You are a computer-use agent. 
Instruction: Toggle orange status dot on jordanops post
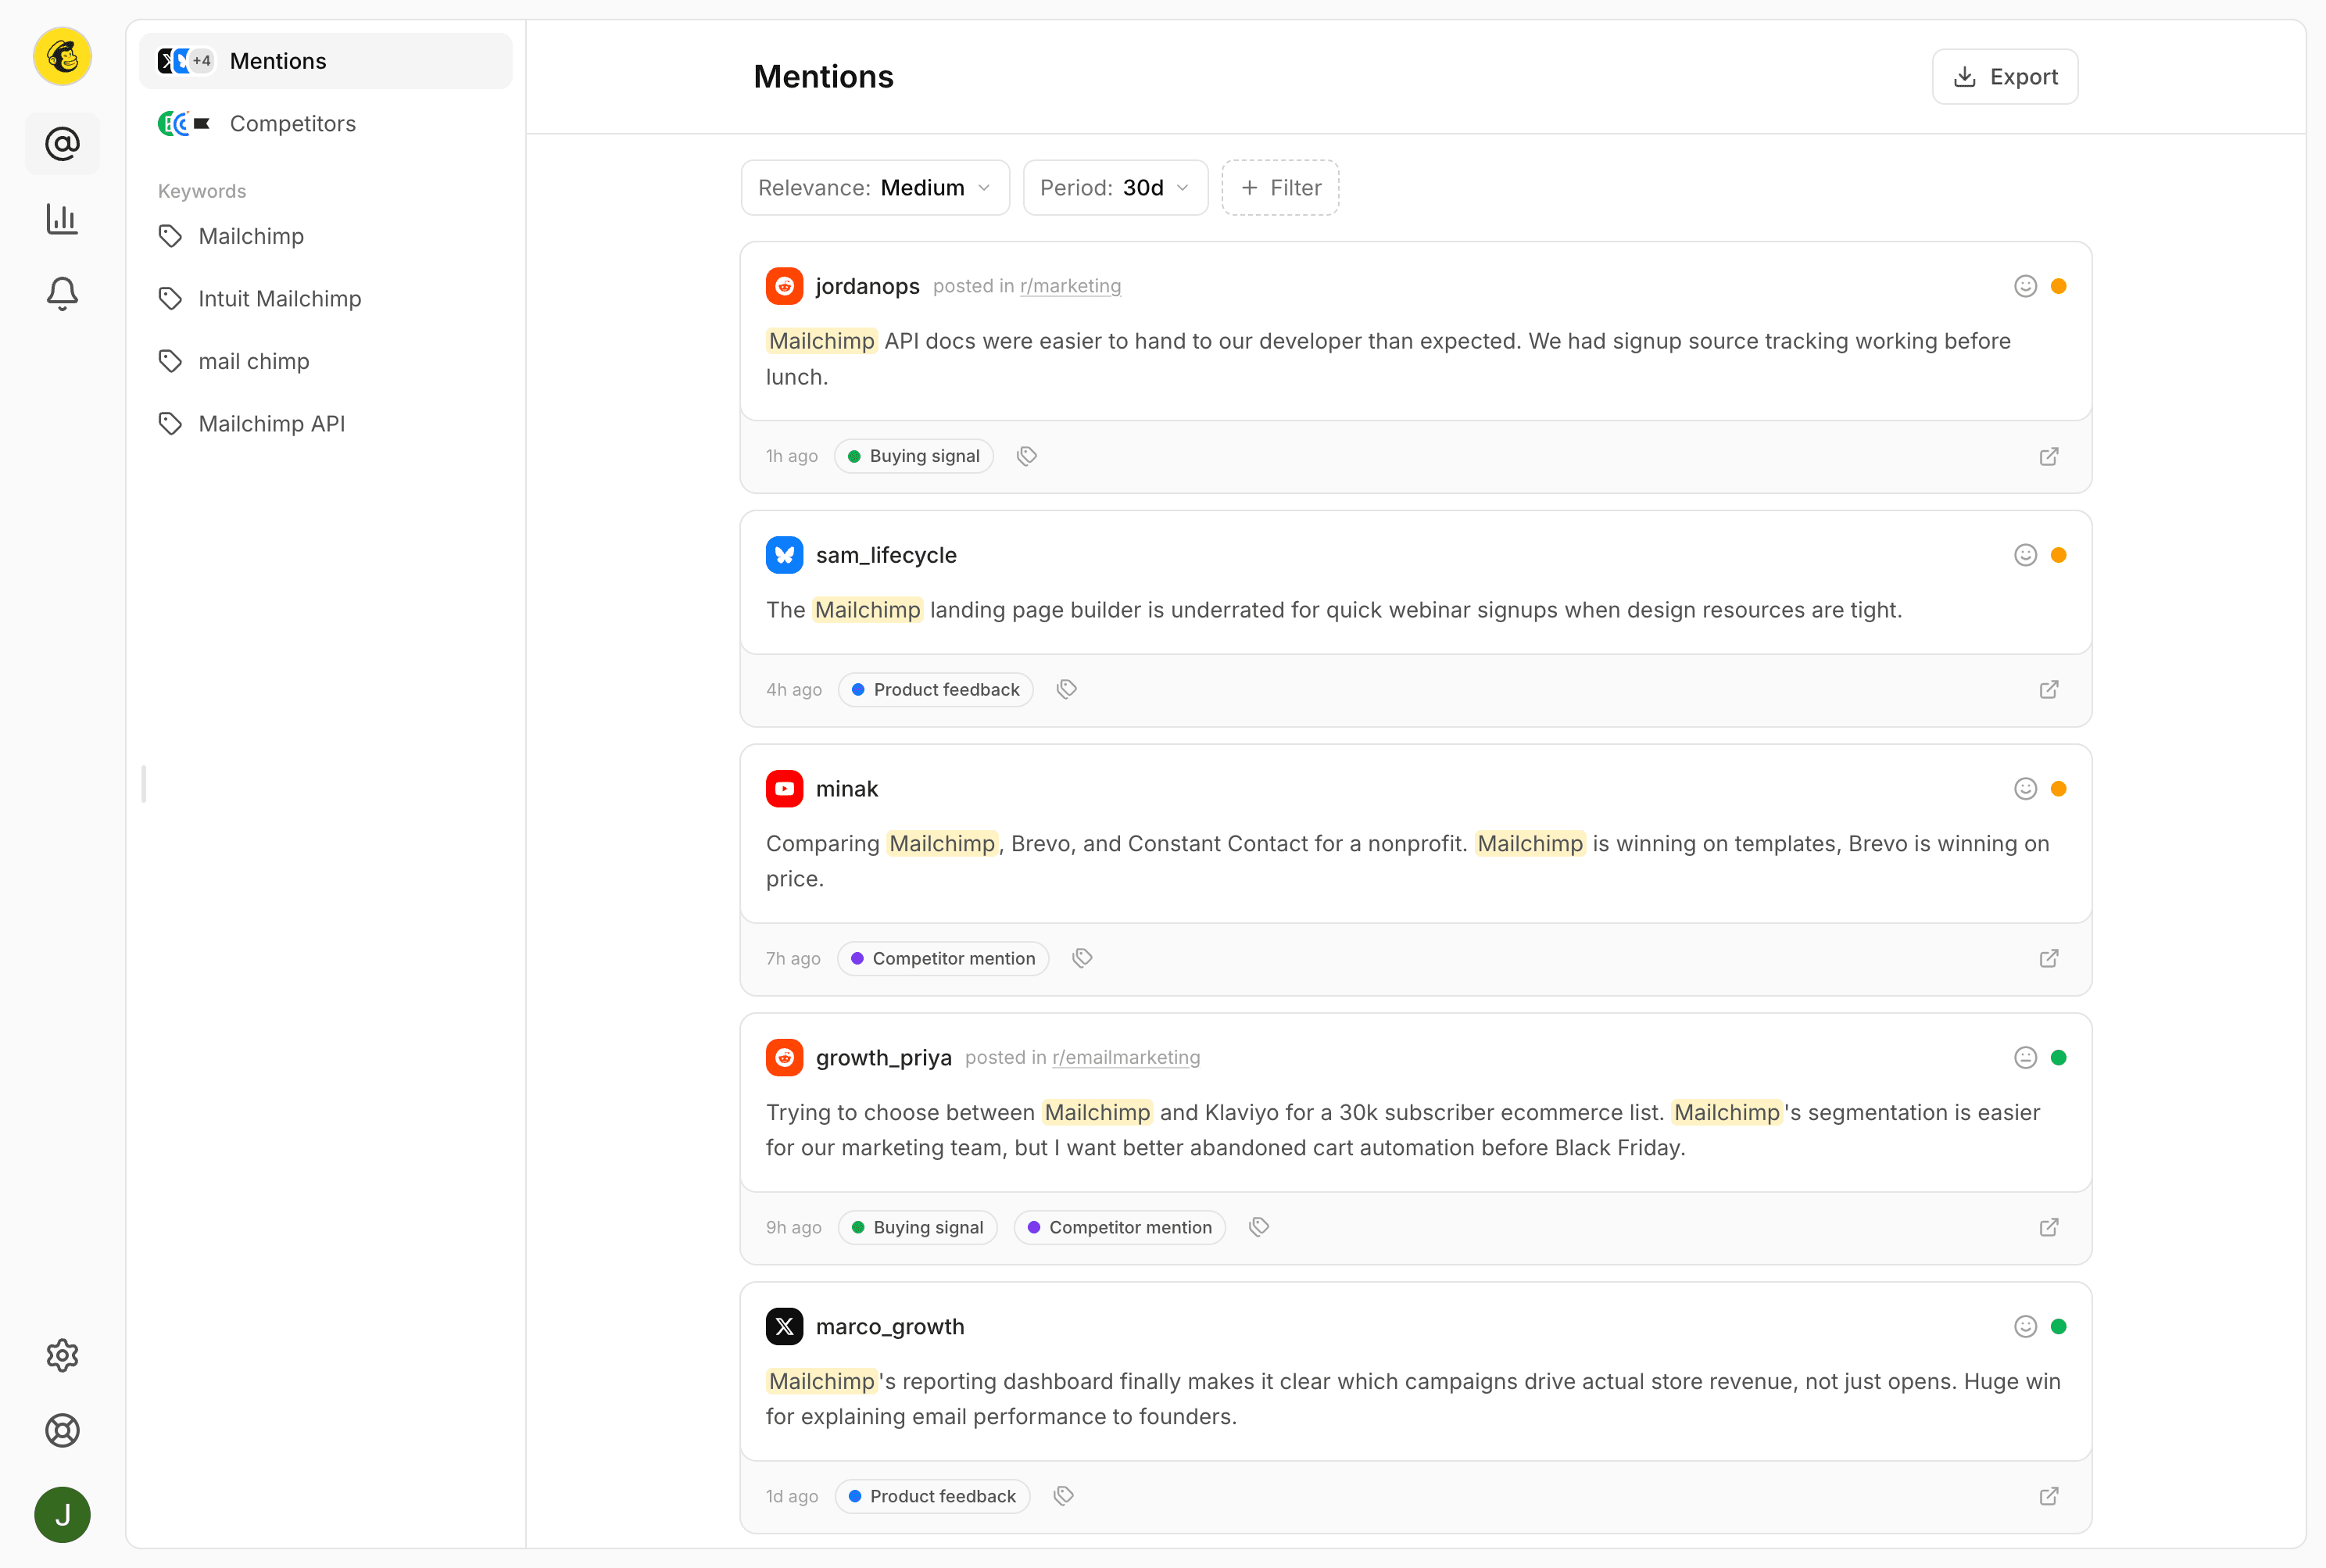tap(2059, 286)
